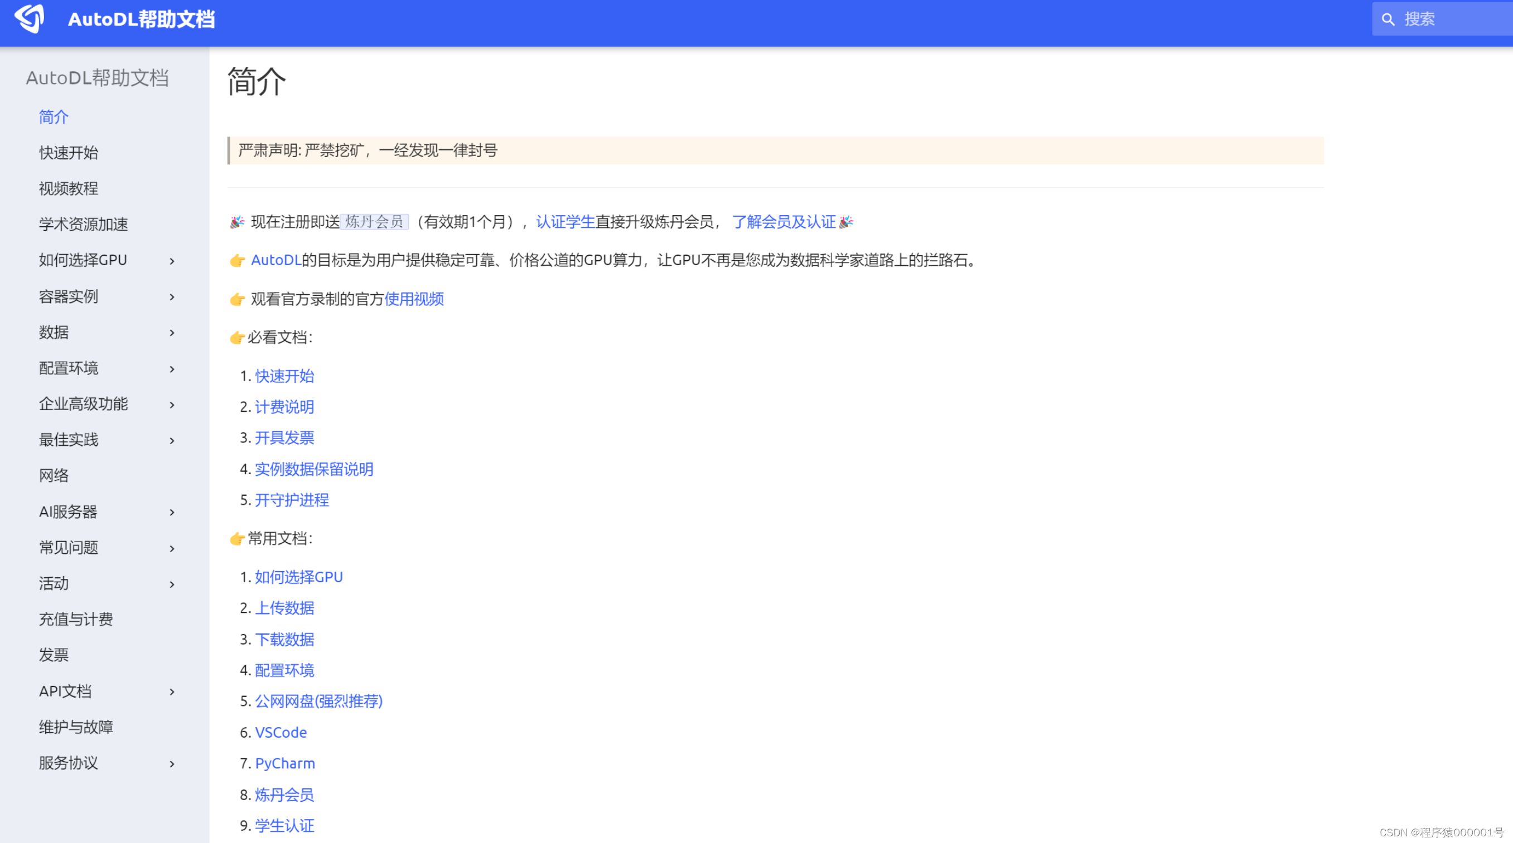This screenshot has height=843, width=1513.
Task: Select 简介 in the sidebar
Action: 54,117
